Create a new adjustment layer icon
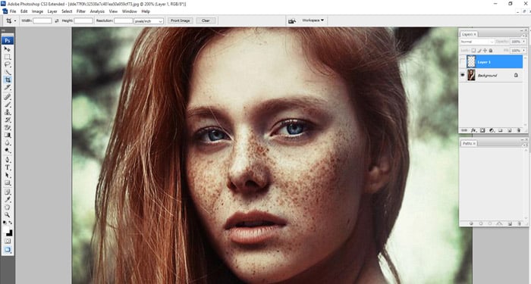531x284 pixels. (x=492, y=130)
